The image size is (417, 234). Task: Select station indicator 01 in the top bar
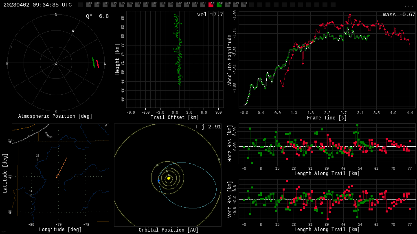[x=89, y=4]
